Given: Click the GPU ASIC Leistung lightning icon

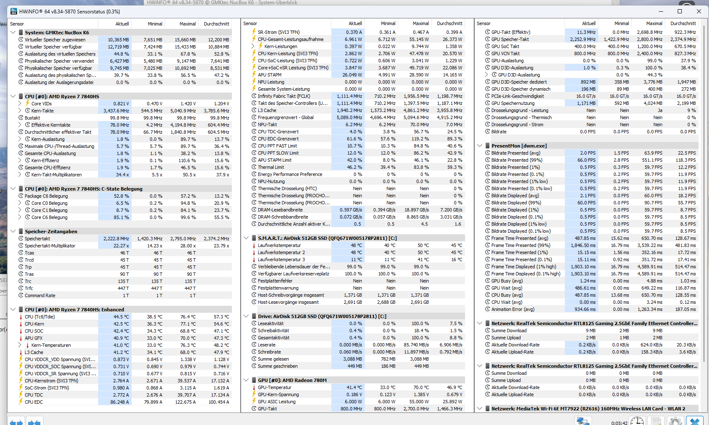Looking at the screenshot, I should 254,402.
